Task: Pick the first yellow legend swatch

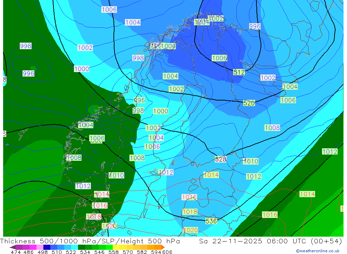Action: (x=116, y=247)
